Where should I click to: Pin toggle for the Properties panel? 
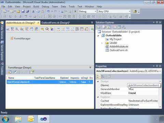[x=157, y=66]
